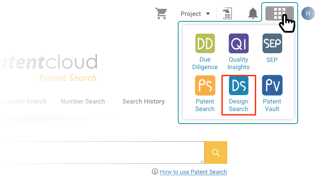Open the shopping cart
The height and width of the screenshot is (181, 317).
click(161, 13)
